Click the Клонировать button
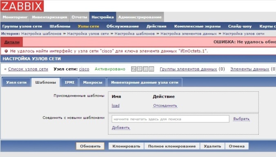The width and height of the screenshot is (276, 157). 126,146
